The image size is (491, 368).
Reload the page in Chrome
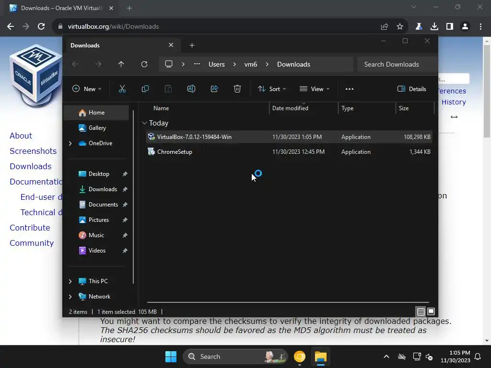(41, 27)
